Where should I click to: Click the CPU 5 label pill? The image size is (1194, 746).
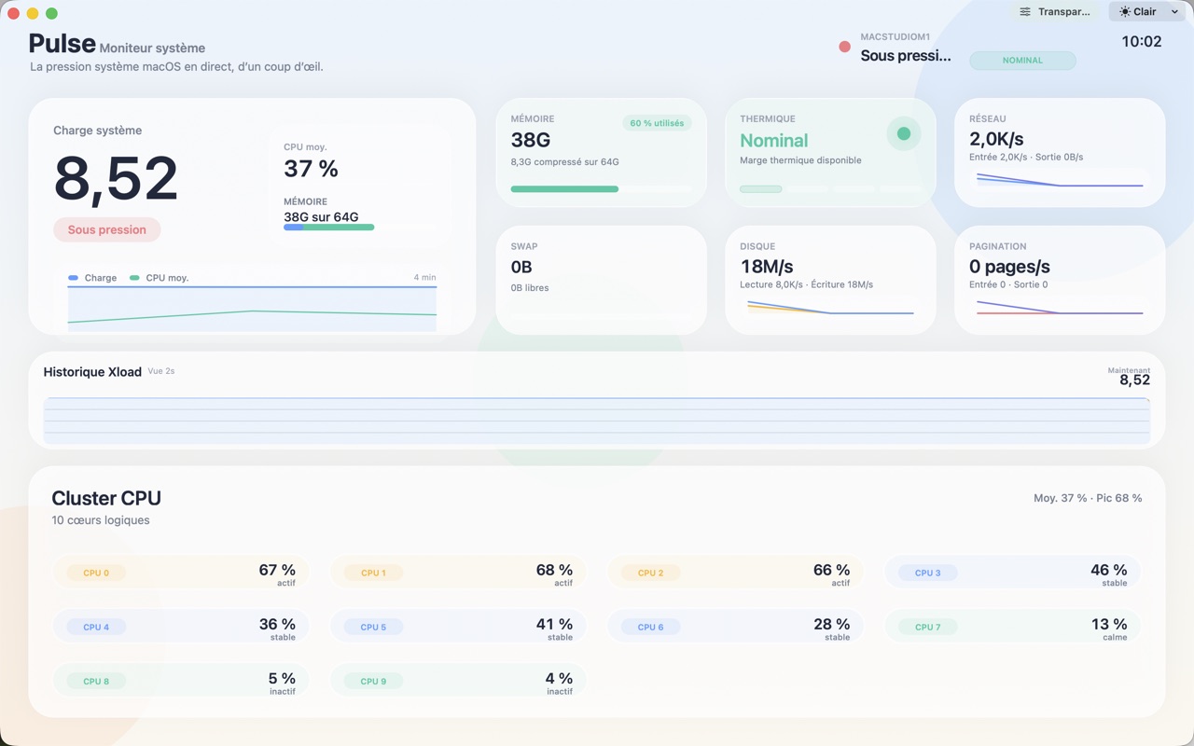[373, 627]
